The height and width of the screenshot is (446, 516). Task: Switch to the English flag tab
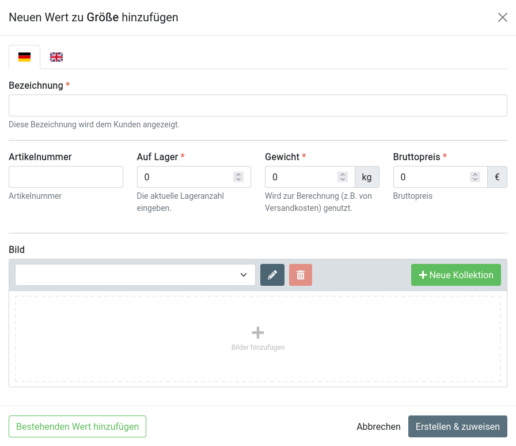(x=56, y=57)
